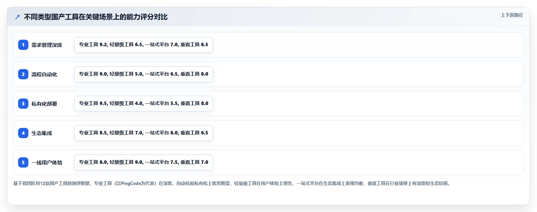Open the score box starting 专业工具 8.0

[144, 162]
